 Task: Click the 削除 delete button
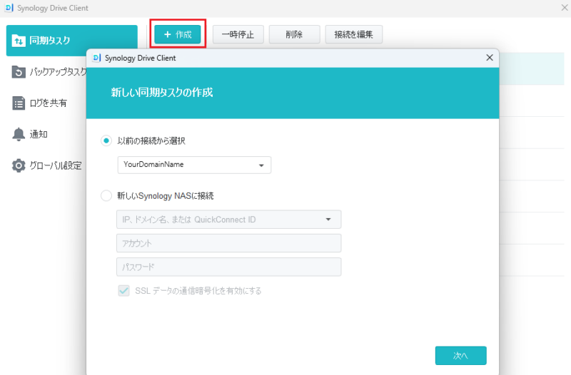[x=294, y=34]
